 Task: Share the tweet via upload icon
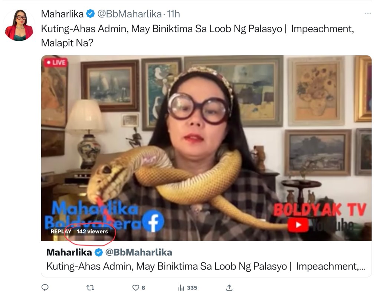(229, 288)
